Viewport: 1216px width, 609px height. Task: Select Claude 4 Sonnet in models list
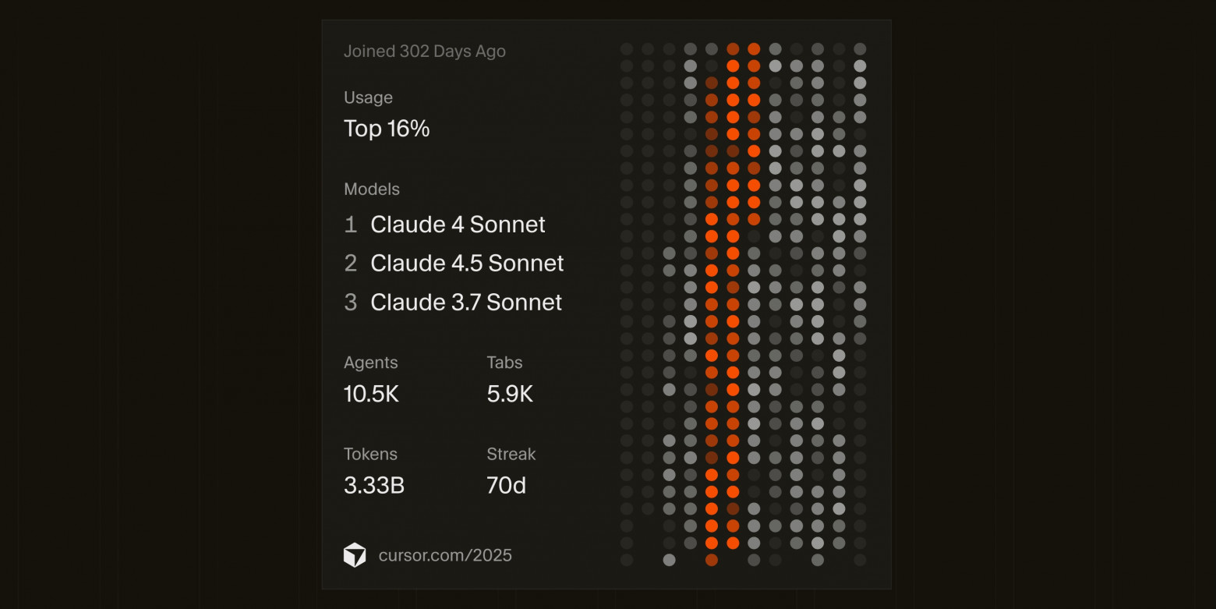pyautogui.click(x=458, y=225)
